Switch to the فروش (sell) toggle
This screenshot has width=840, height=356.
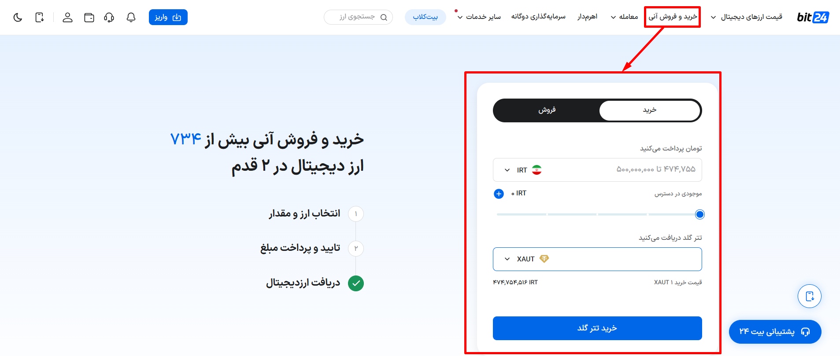coord(547,110)
